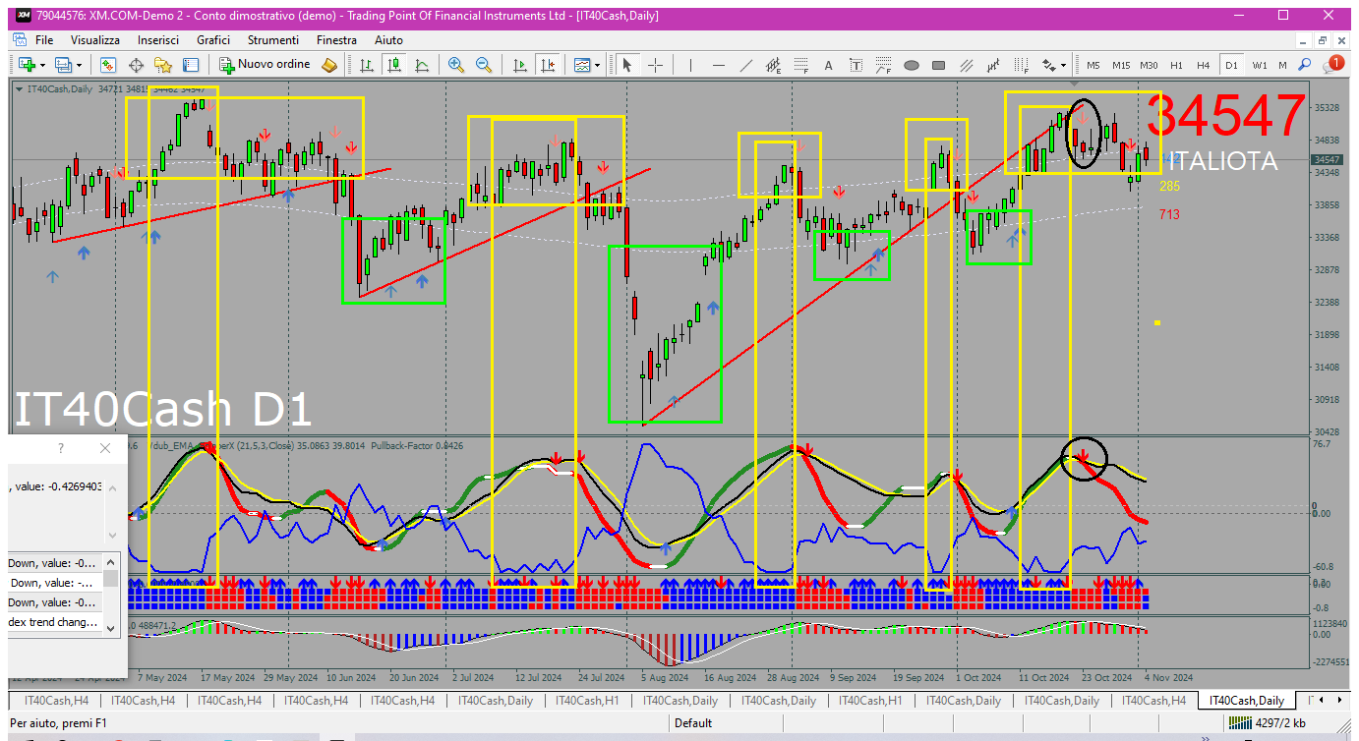Viewport: 1359px width, 741px height.
Task: Toggle chart shift button
Action: coord(548,65)
